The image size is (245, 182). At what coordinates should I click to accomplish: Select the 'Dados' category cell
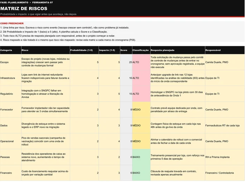[10, 125]
